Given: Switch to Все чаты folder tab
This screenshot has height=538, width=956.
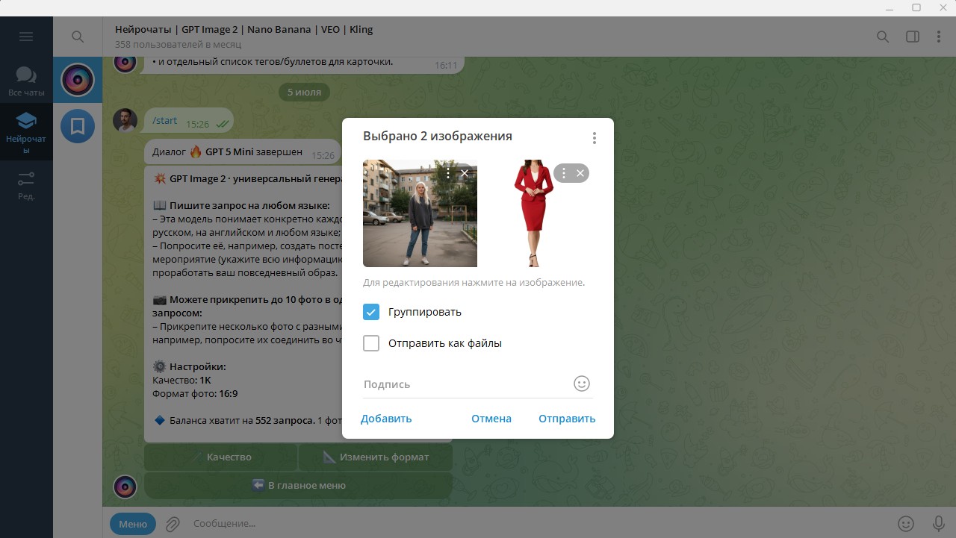Looking at the screenshot, I should click(x=26, y=81).
